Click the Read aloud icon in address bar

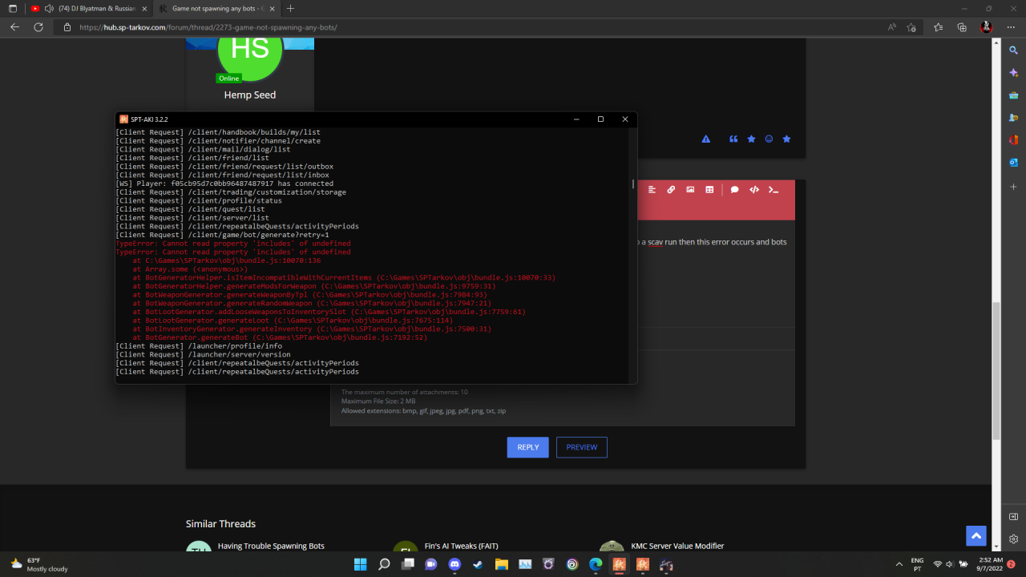892,27
